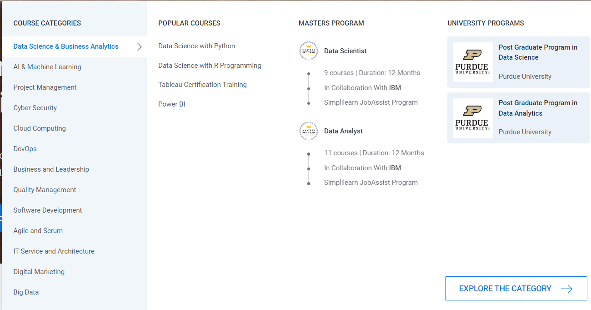Open the Project Management category
This screenshot has height=310, width=591.
(x=45, y=87)
